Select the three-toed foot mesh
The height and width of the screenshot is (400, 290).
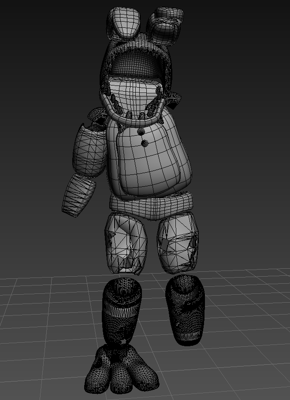[122, 369]
